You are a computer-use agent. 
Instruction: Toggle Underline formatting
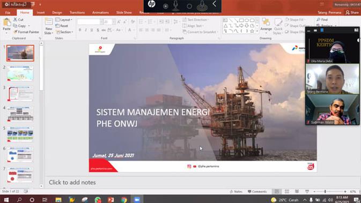pyautogui.click(x=92, y=30)
